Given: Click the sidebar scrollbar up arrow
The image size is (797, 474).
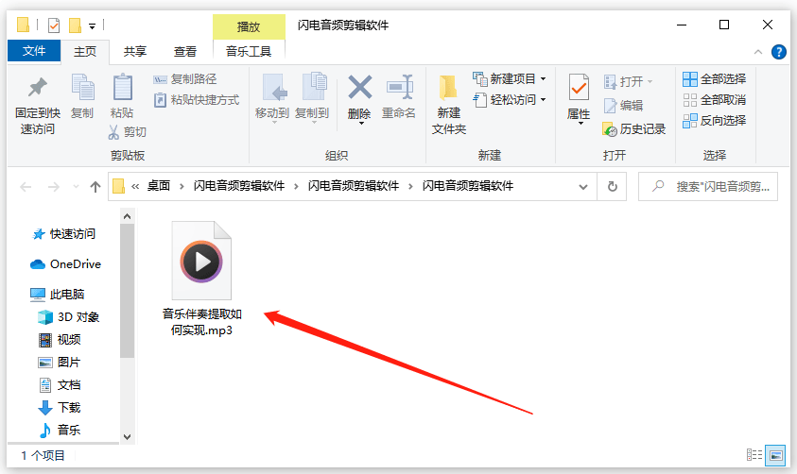Looking at the screenshot, I should coord(127,217).
